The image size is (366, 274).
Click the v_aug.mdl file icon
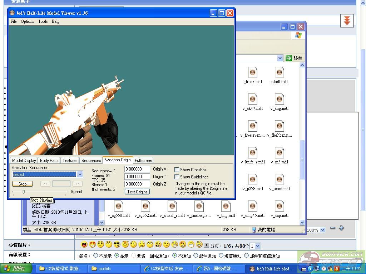coord(280,100)
